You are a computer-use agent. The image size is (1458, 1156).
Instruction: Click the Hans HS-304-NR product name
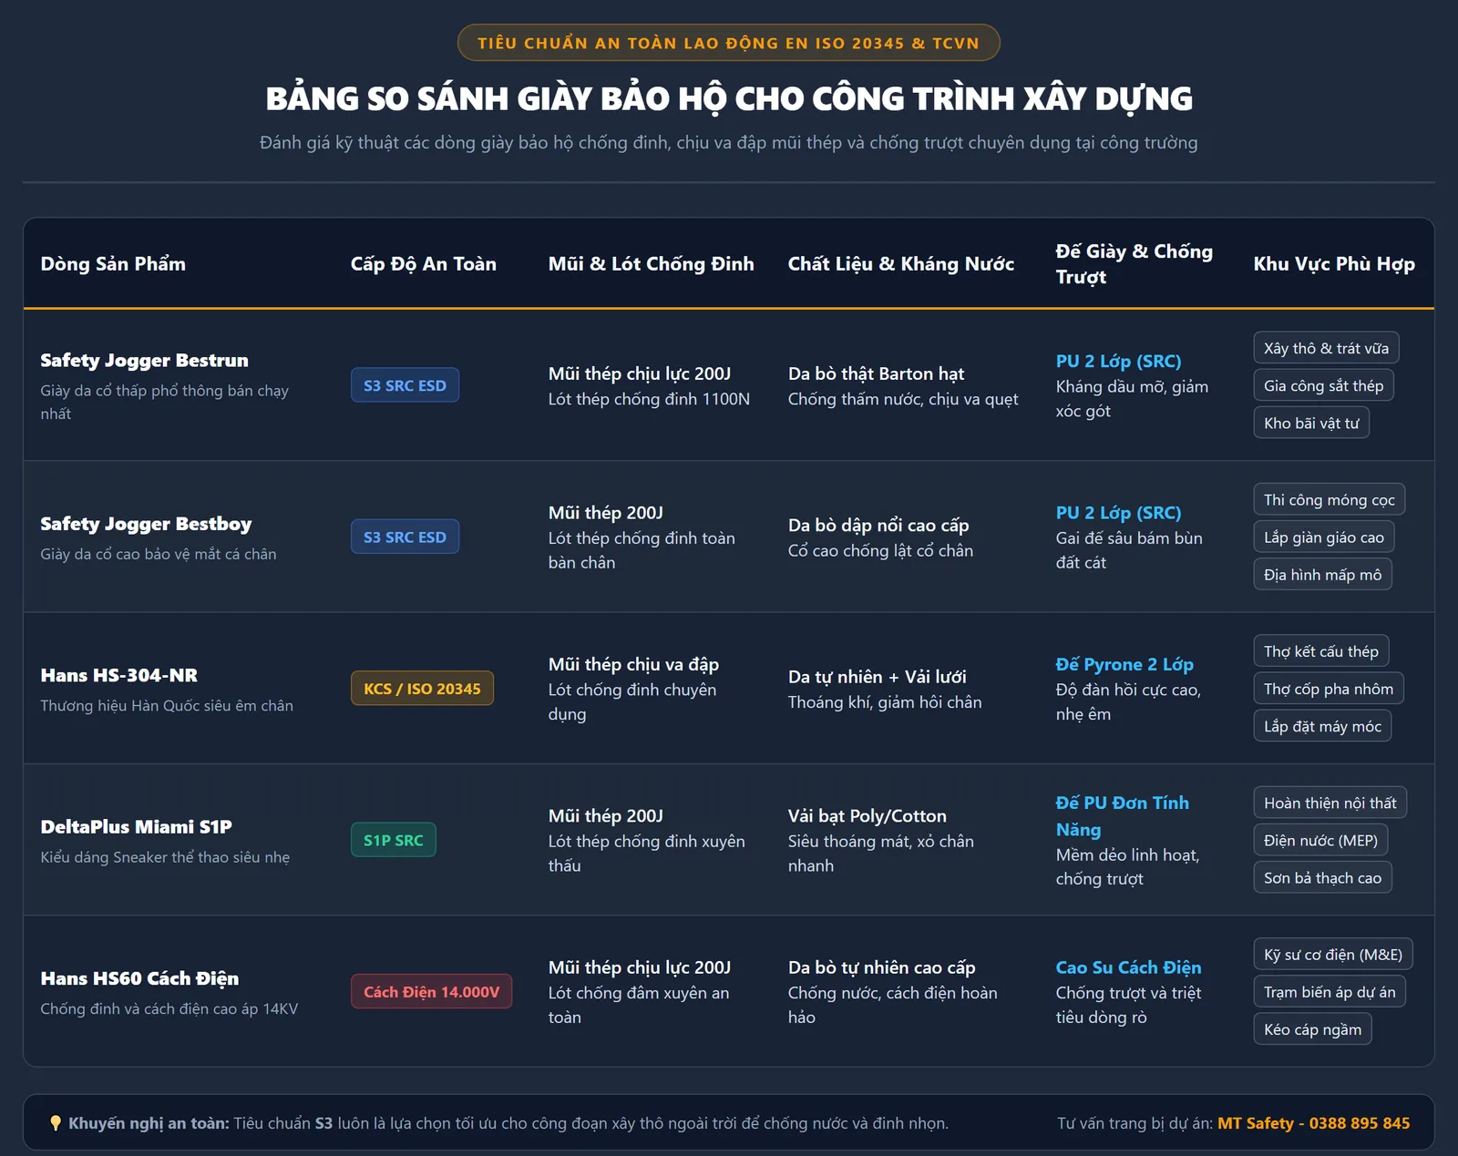click(x=118, y=675)
